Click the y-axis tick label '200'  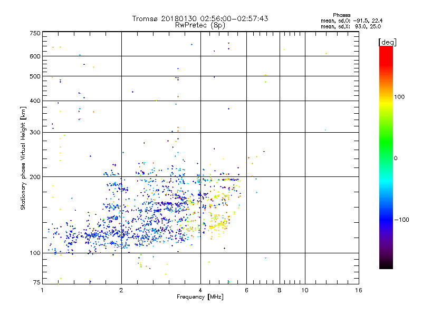(35, 177)
